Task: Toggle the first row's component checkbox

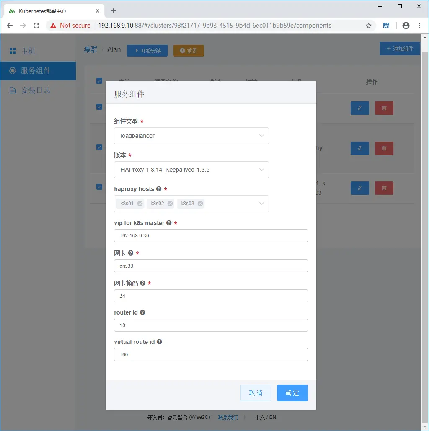Action: (x=99, y=106)
